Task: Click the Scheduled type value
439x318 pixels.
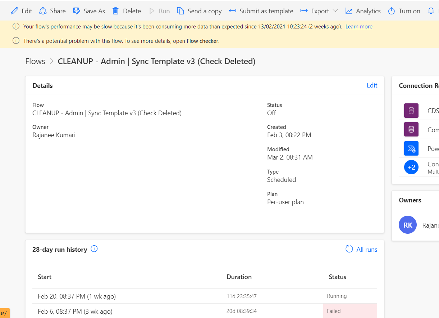Action: point(282,180)
